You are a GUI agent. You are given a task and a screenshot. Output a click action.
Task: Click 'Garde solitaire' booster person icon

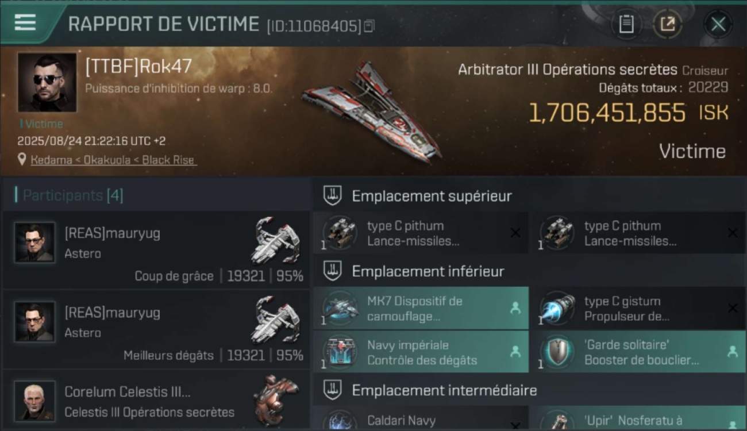click(732, 352)
